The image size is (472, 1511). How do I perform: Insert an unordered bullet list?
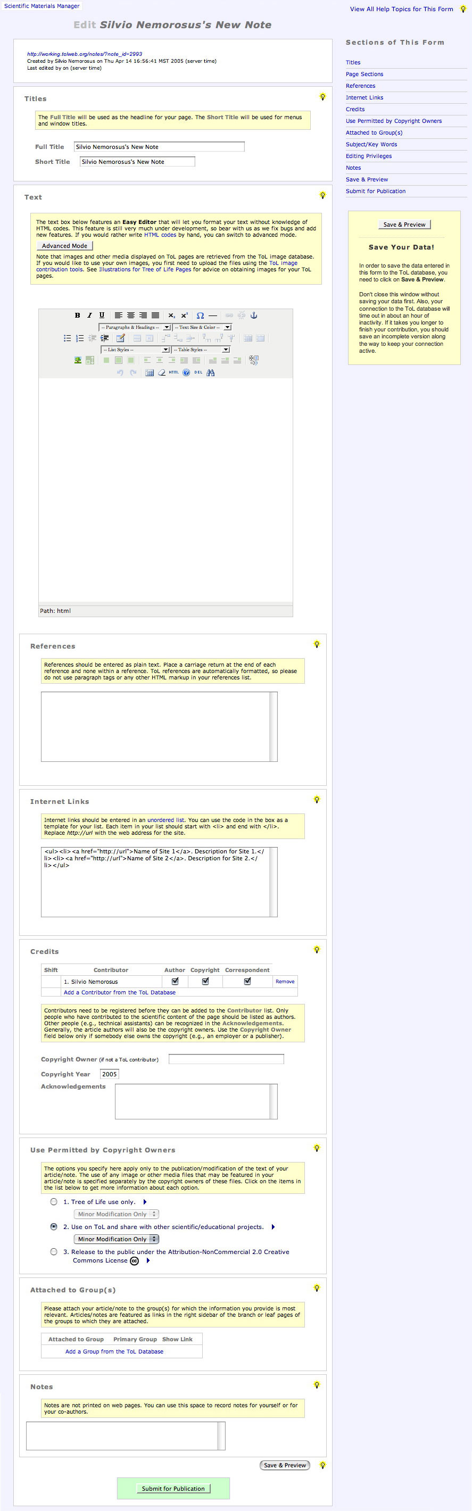pos(68,338)
